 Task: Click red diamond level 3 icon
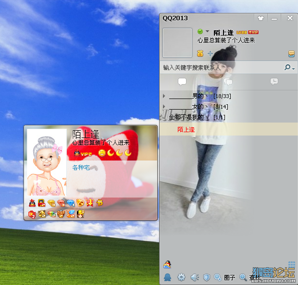pyautogui.click(x=61, y=203)
